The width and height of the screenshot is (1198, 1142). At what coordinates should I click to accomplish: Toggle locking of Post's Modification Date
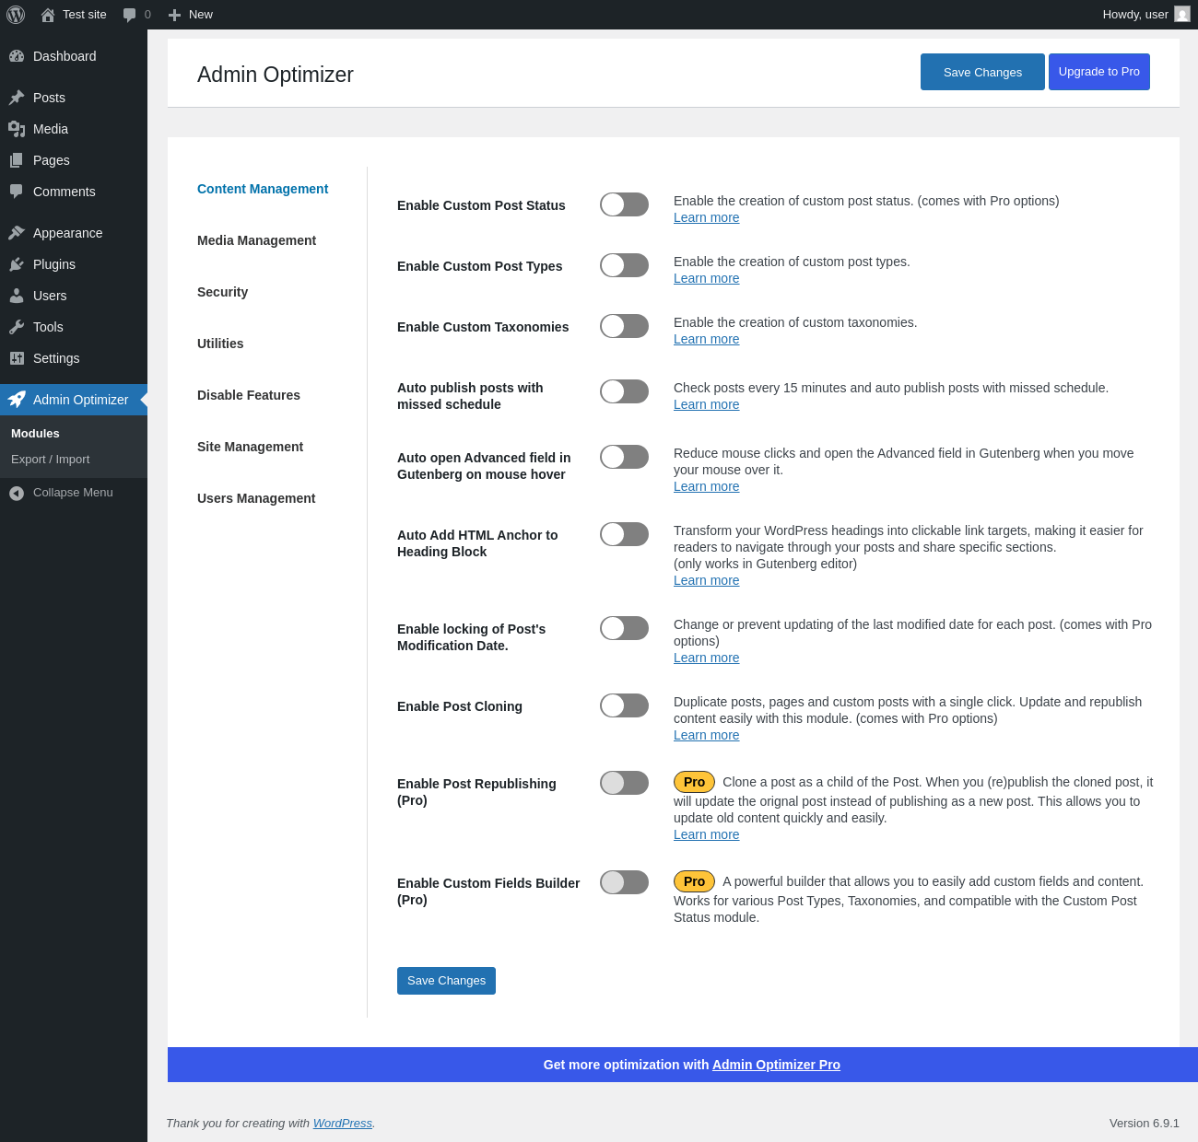click(624, 628)
